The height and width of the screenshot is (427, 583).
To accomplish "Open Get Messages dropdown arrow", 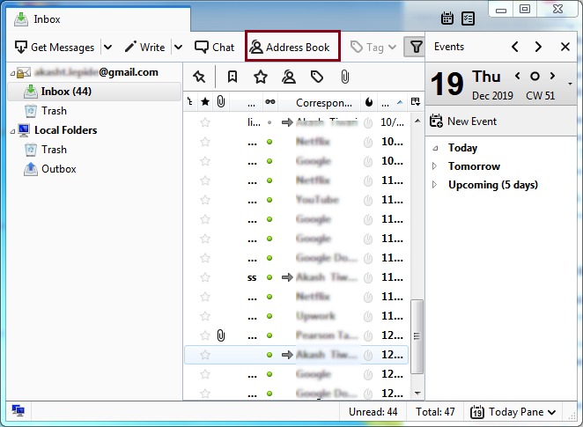I will point(107,48).
